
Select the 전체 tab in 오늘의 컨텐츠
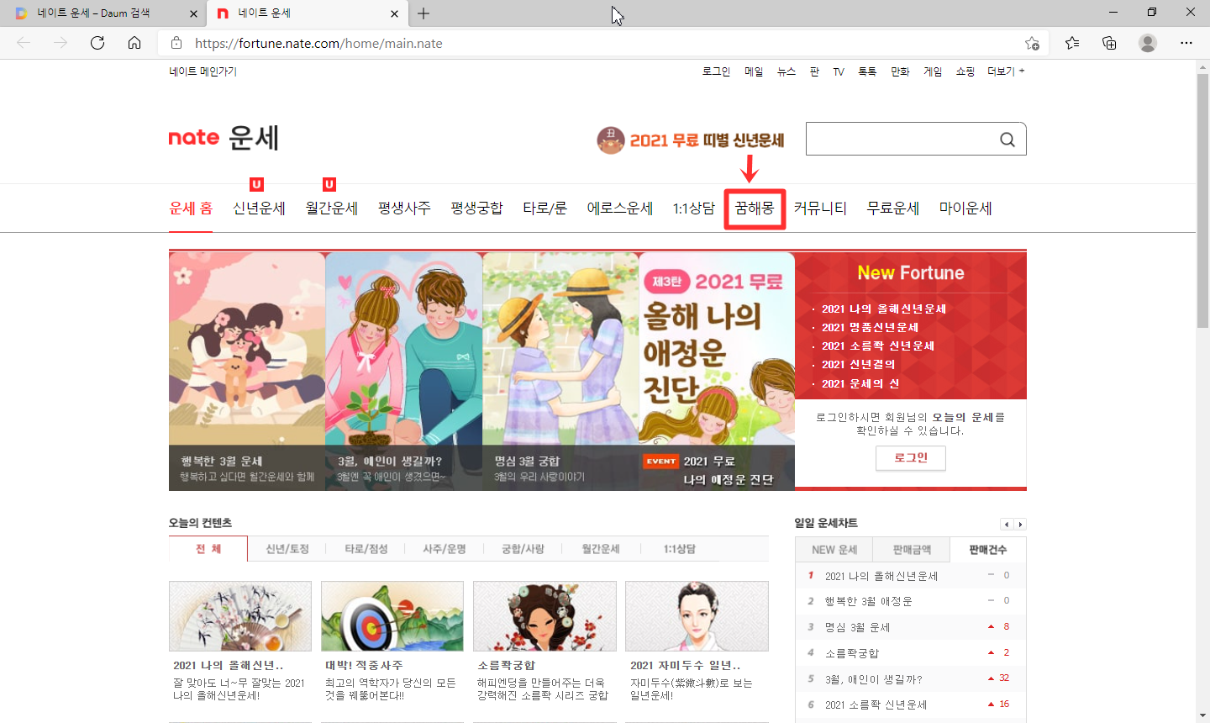point(208,549)
